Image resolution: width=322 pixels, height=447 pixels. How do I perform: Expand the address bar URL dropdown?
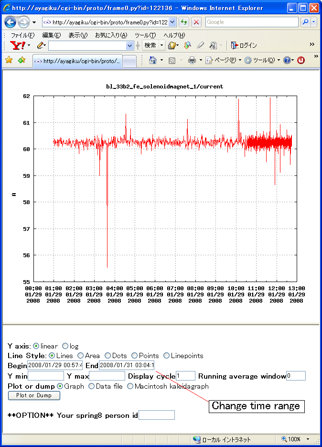pyautogui.click(x=172, y=22)
